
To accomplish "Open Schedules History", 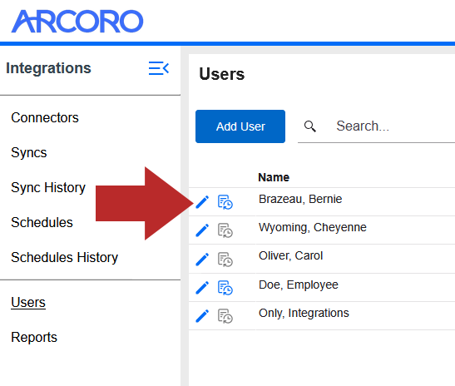I will point(64,257).
